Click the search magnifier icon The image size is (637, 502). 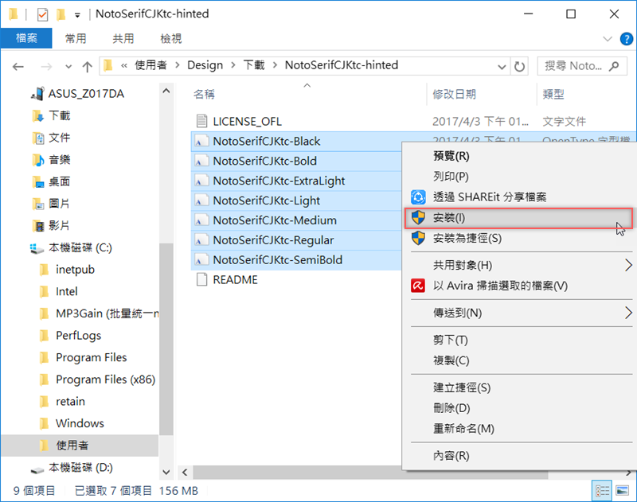coord(614,66)
